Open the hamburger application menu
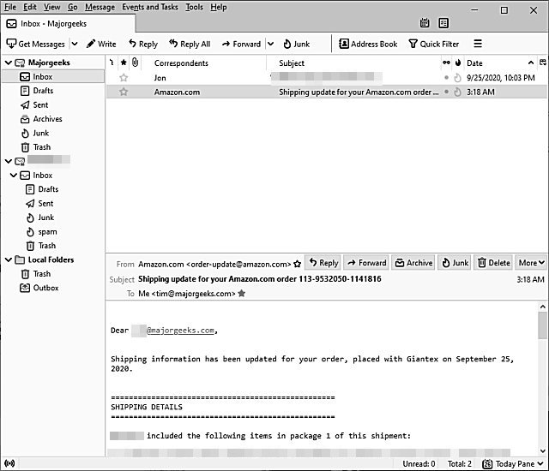549x471 pixels. [x=478, y=44]
